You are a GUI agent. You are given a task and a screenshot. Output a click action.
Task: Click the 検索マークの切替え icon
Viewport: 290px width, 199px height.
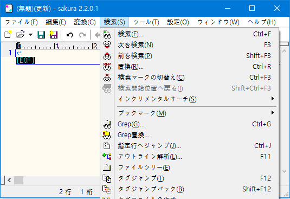107,78
